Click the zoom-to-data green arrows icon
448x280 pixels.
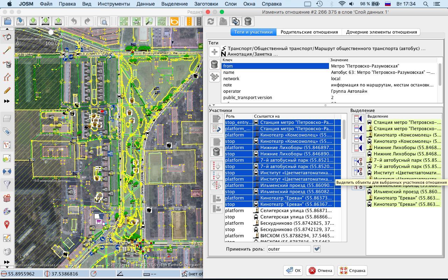coord(124,21)
